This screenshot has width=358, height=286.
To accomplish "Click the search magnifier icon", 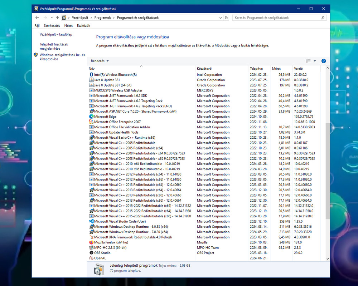I will 323,18.
